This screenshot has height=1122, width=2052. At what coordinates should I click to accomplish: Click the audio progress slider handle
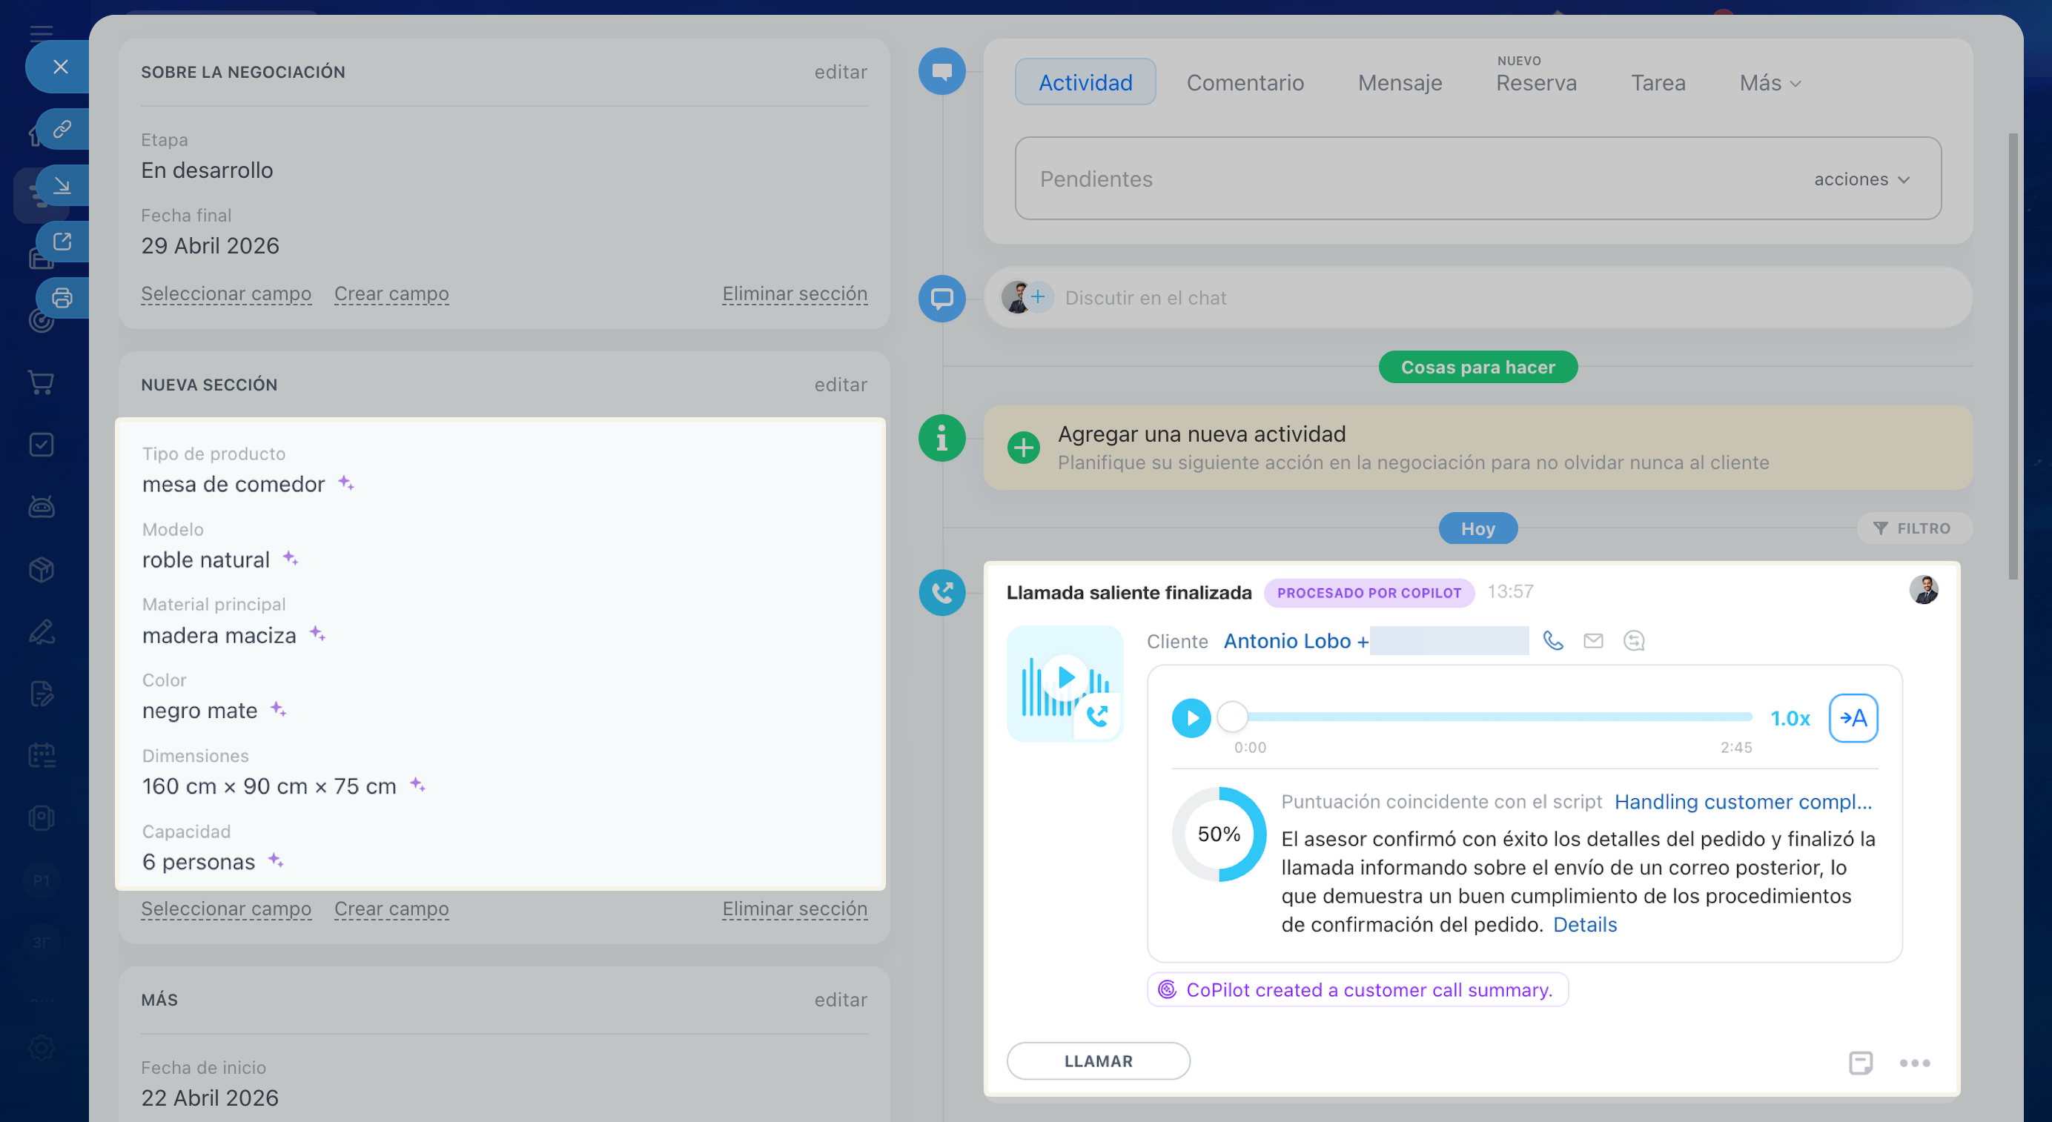pyautogui.click(x=1232, y=717)
